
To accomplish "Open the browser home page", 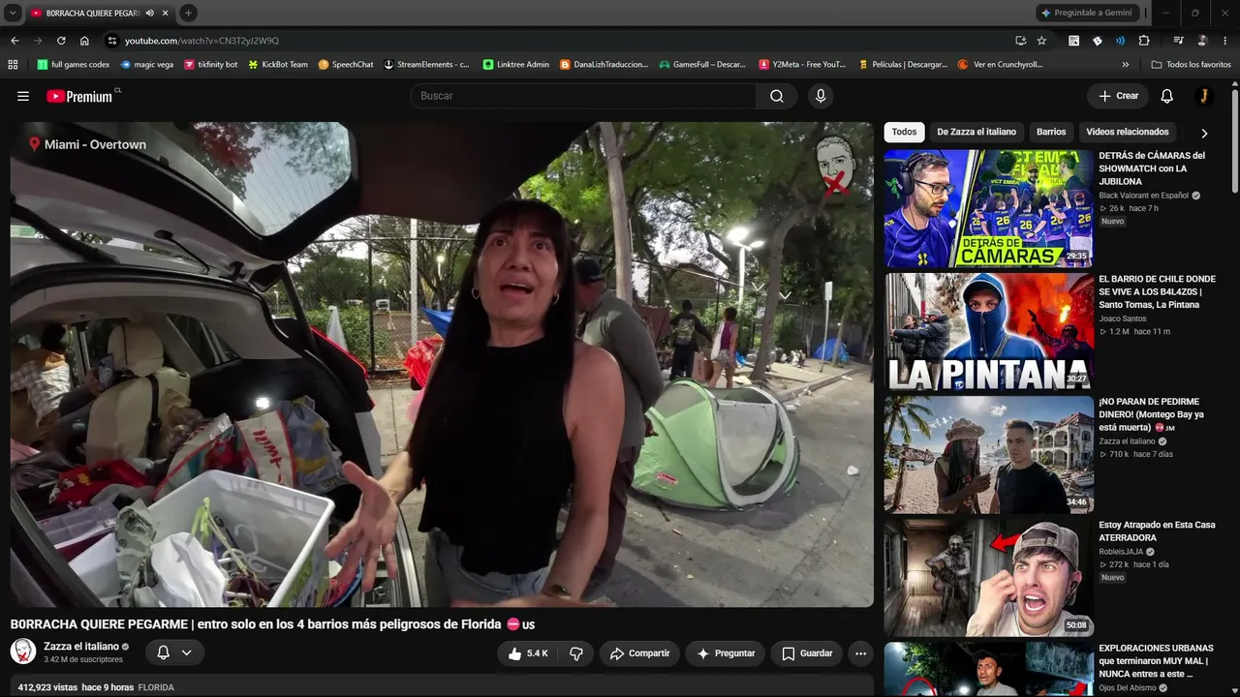I will click(x=84, y=41).
